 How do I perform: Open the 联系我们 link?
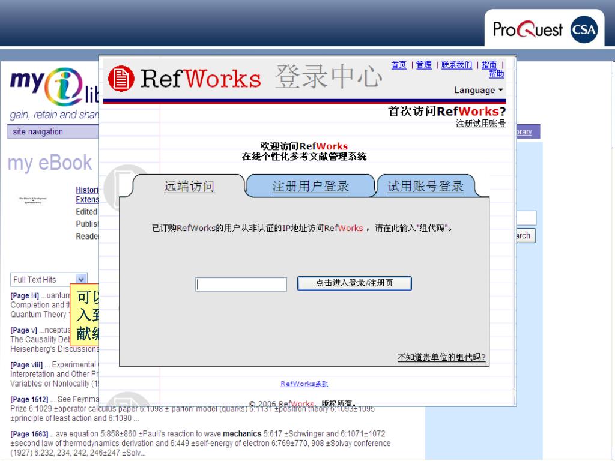(x=456, y=65)
